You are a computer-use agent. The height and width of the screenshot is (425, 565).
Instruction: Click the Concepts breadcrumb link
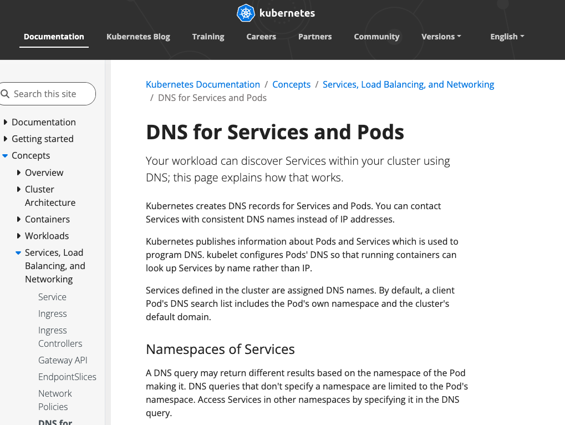click(291, 84)
